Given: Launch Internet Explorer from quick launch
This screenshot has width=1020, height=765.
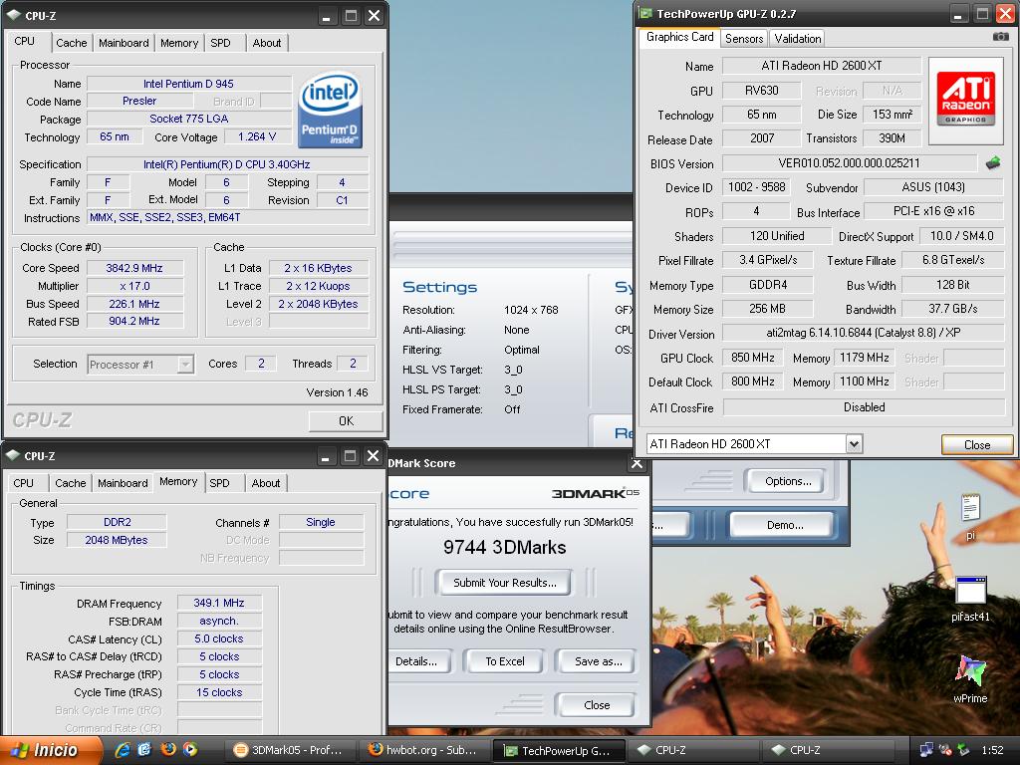Looking at the screenshot, I should 122,749.
